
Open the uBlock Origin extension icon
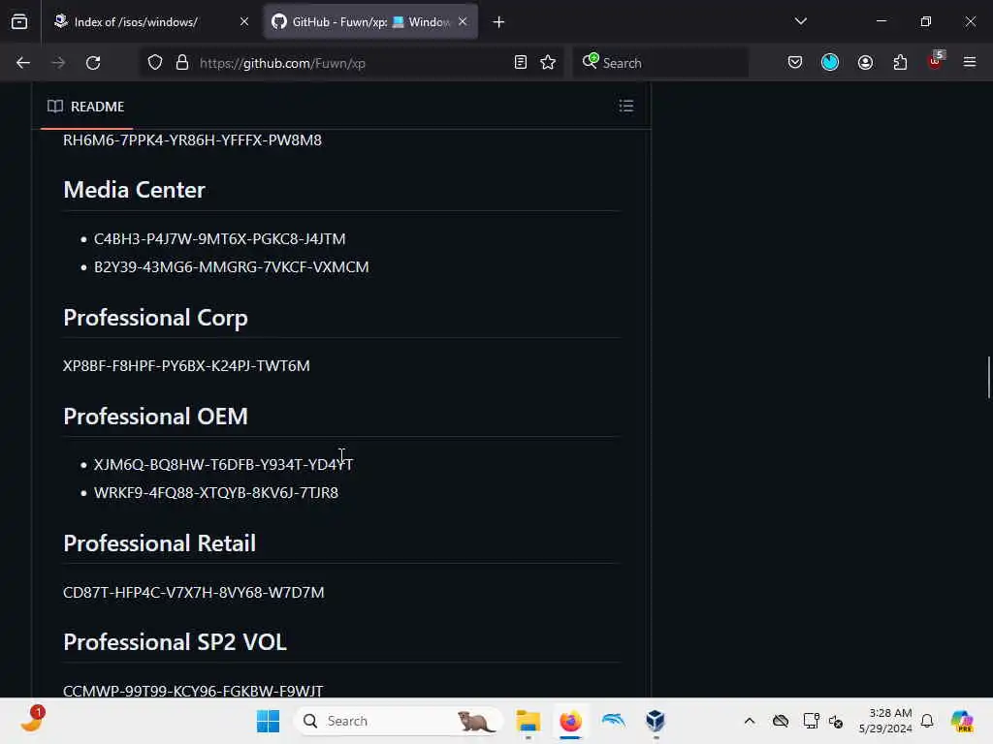coord(936,61)
